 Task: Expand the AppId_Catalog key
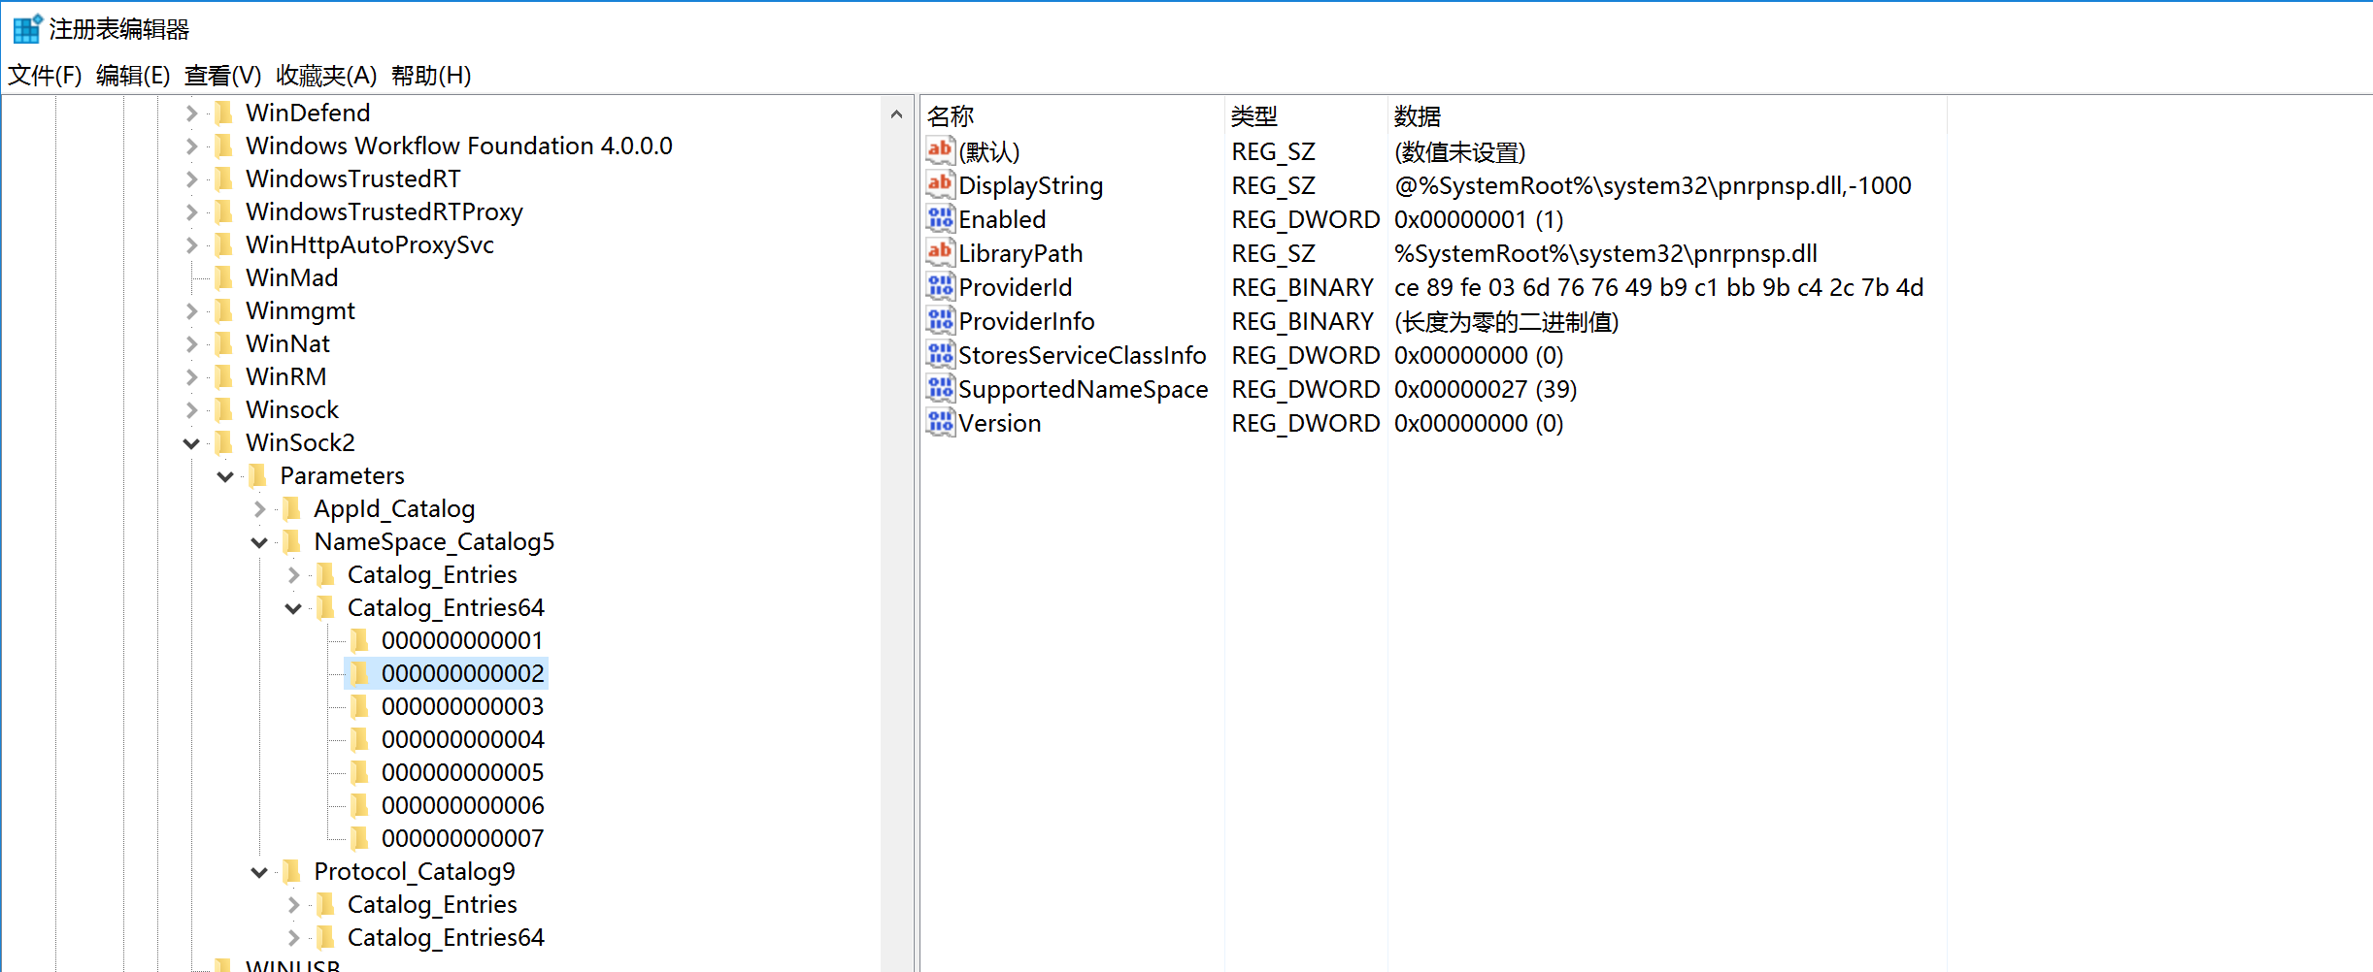(x=259, y=508)
